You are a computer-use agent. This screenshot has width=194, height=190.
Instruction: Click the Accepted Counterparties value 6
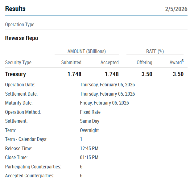click(81, 176)
